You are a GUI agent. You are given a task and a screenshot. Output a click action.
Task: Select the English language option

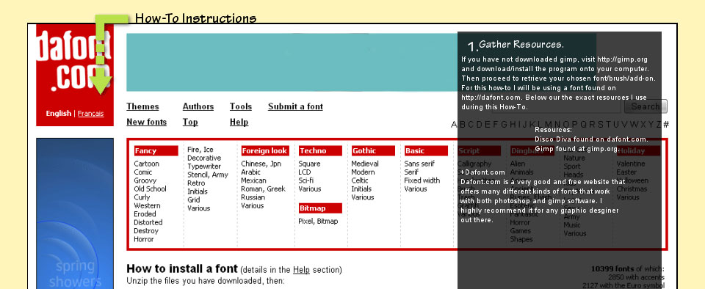pyautogui.click(x=59, y=114)
